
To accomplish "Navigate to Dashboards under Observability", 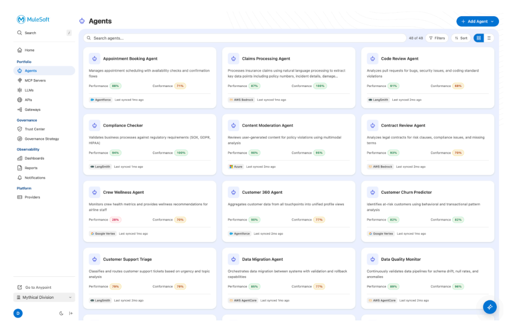I will tap(34, 158).
